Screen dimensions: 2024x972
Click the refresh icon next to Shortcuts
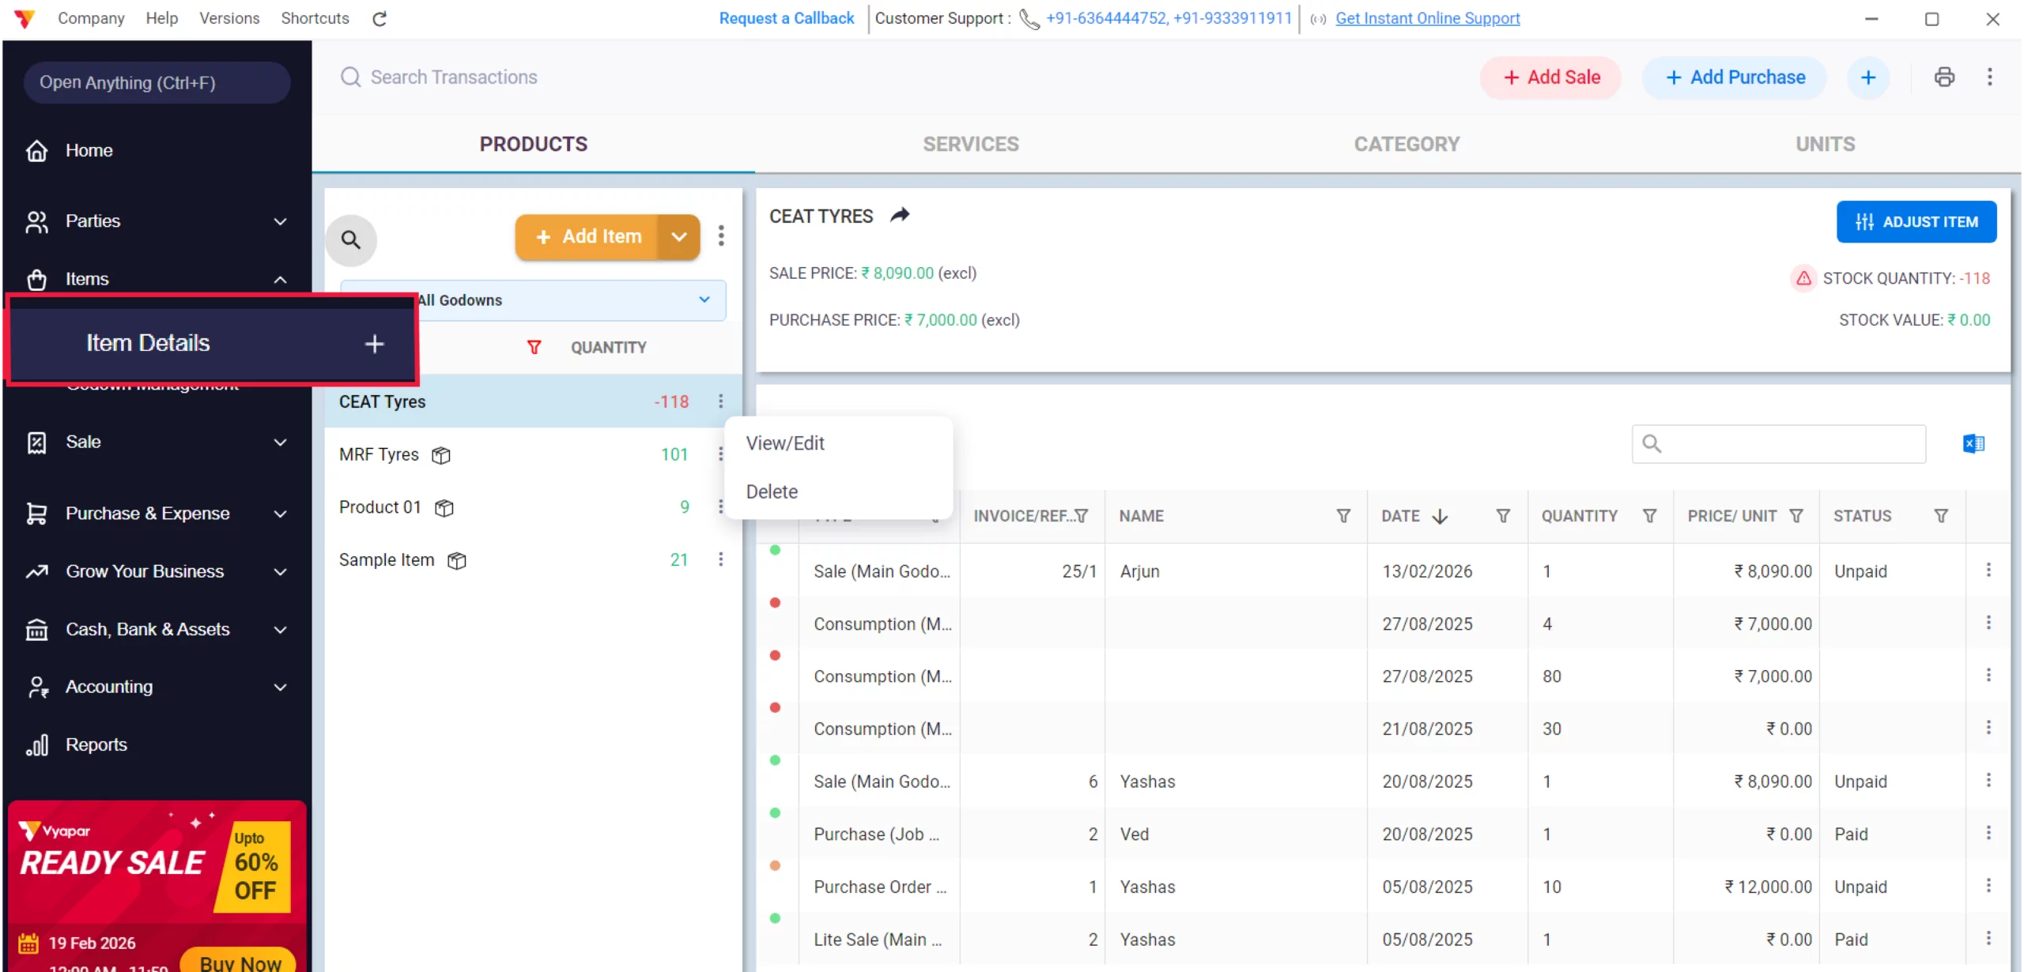coord(379,18)
